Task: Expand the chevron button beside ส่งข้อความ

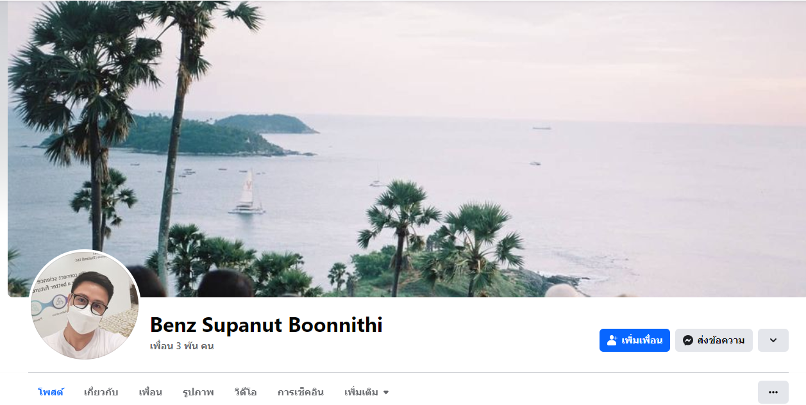Action: pos(773,340)
